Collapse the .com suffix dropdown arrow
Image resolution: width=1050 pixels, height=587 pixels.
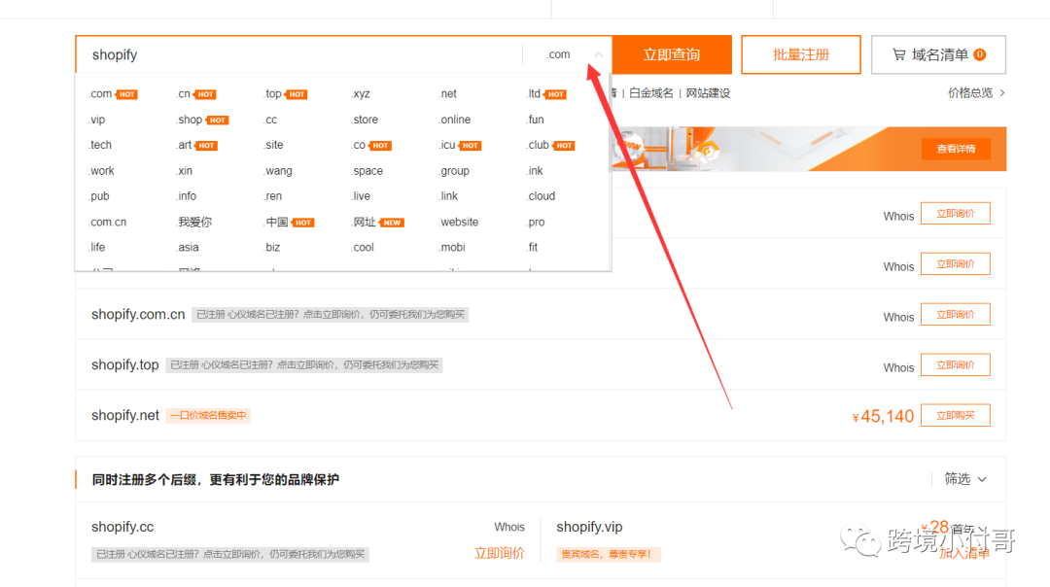click(x=599, y=54)
